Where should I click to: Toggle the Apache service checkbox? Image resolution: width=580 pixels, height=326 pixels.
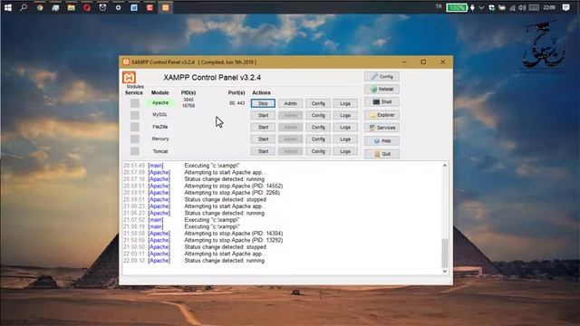point(135,103)
